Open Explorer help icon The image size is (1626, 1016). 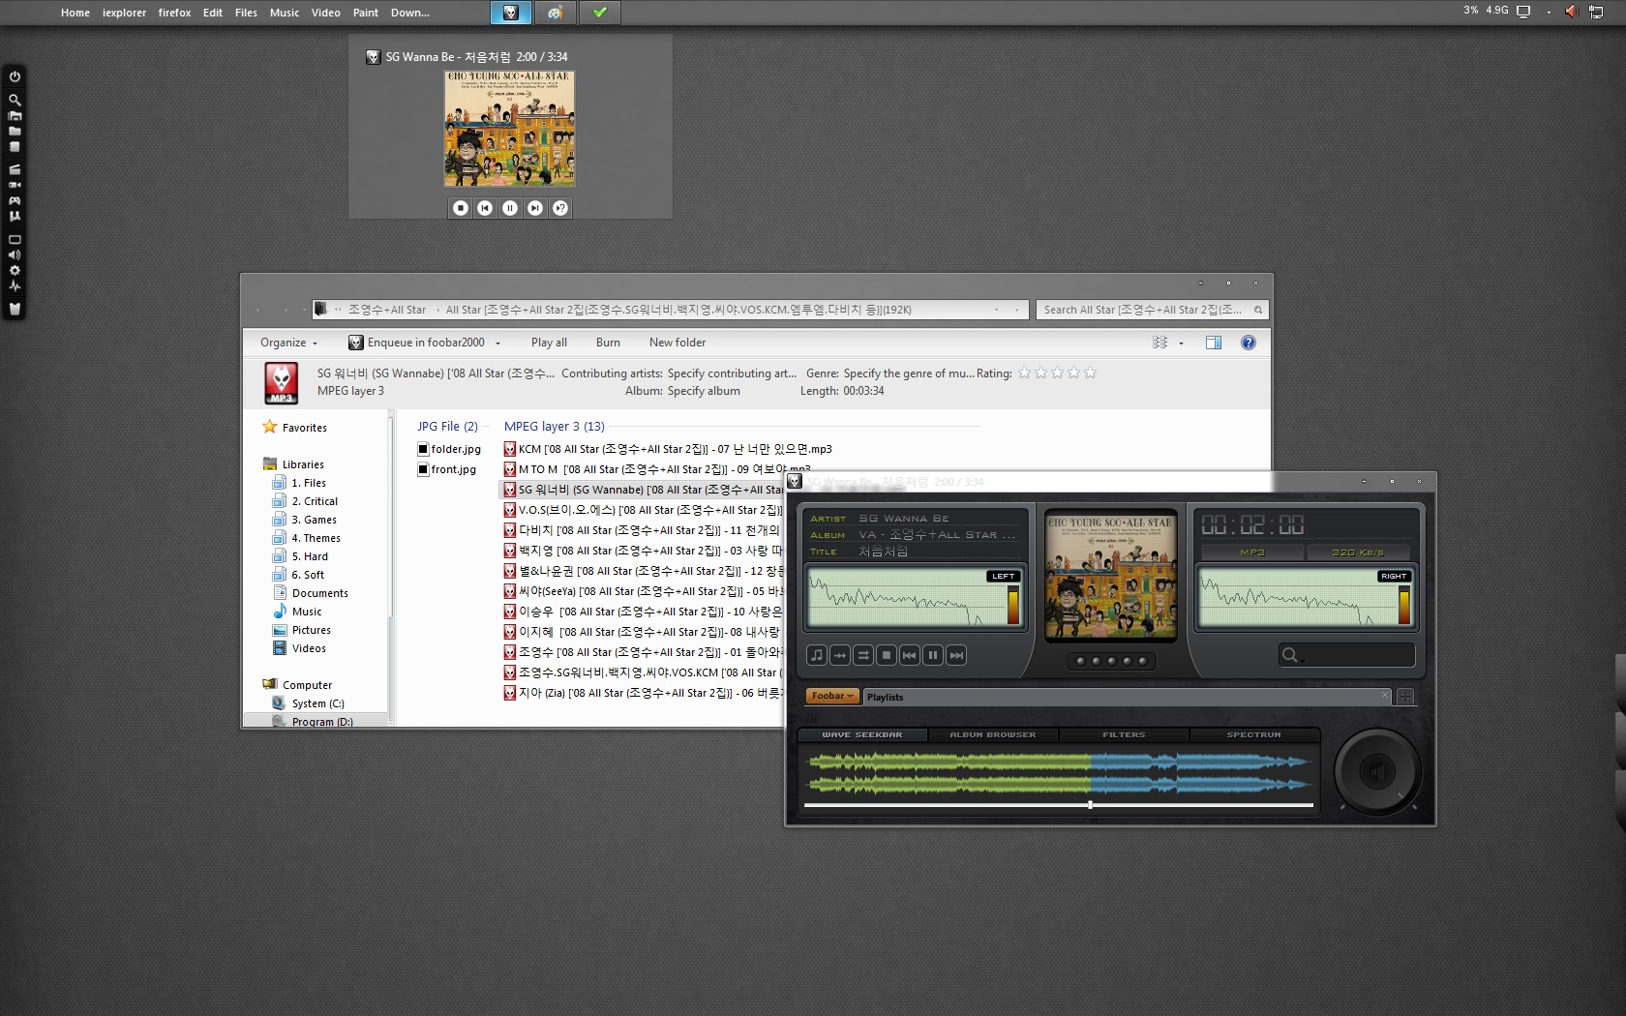coord(1249,343)
